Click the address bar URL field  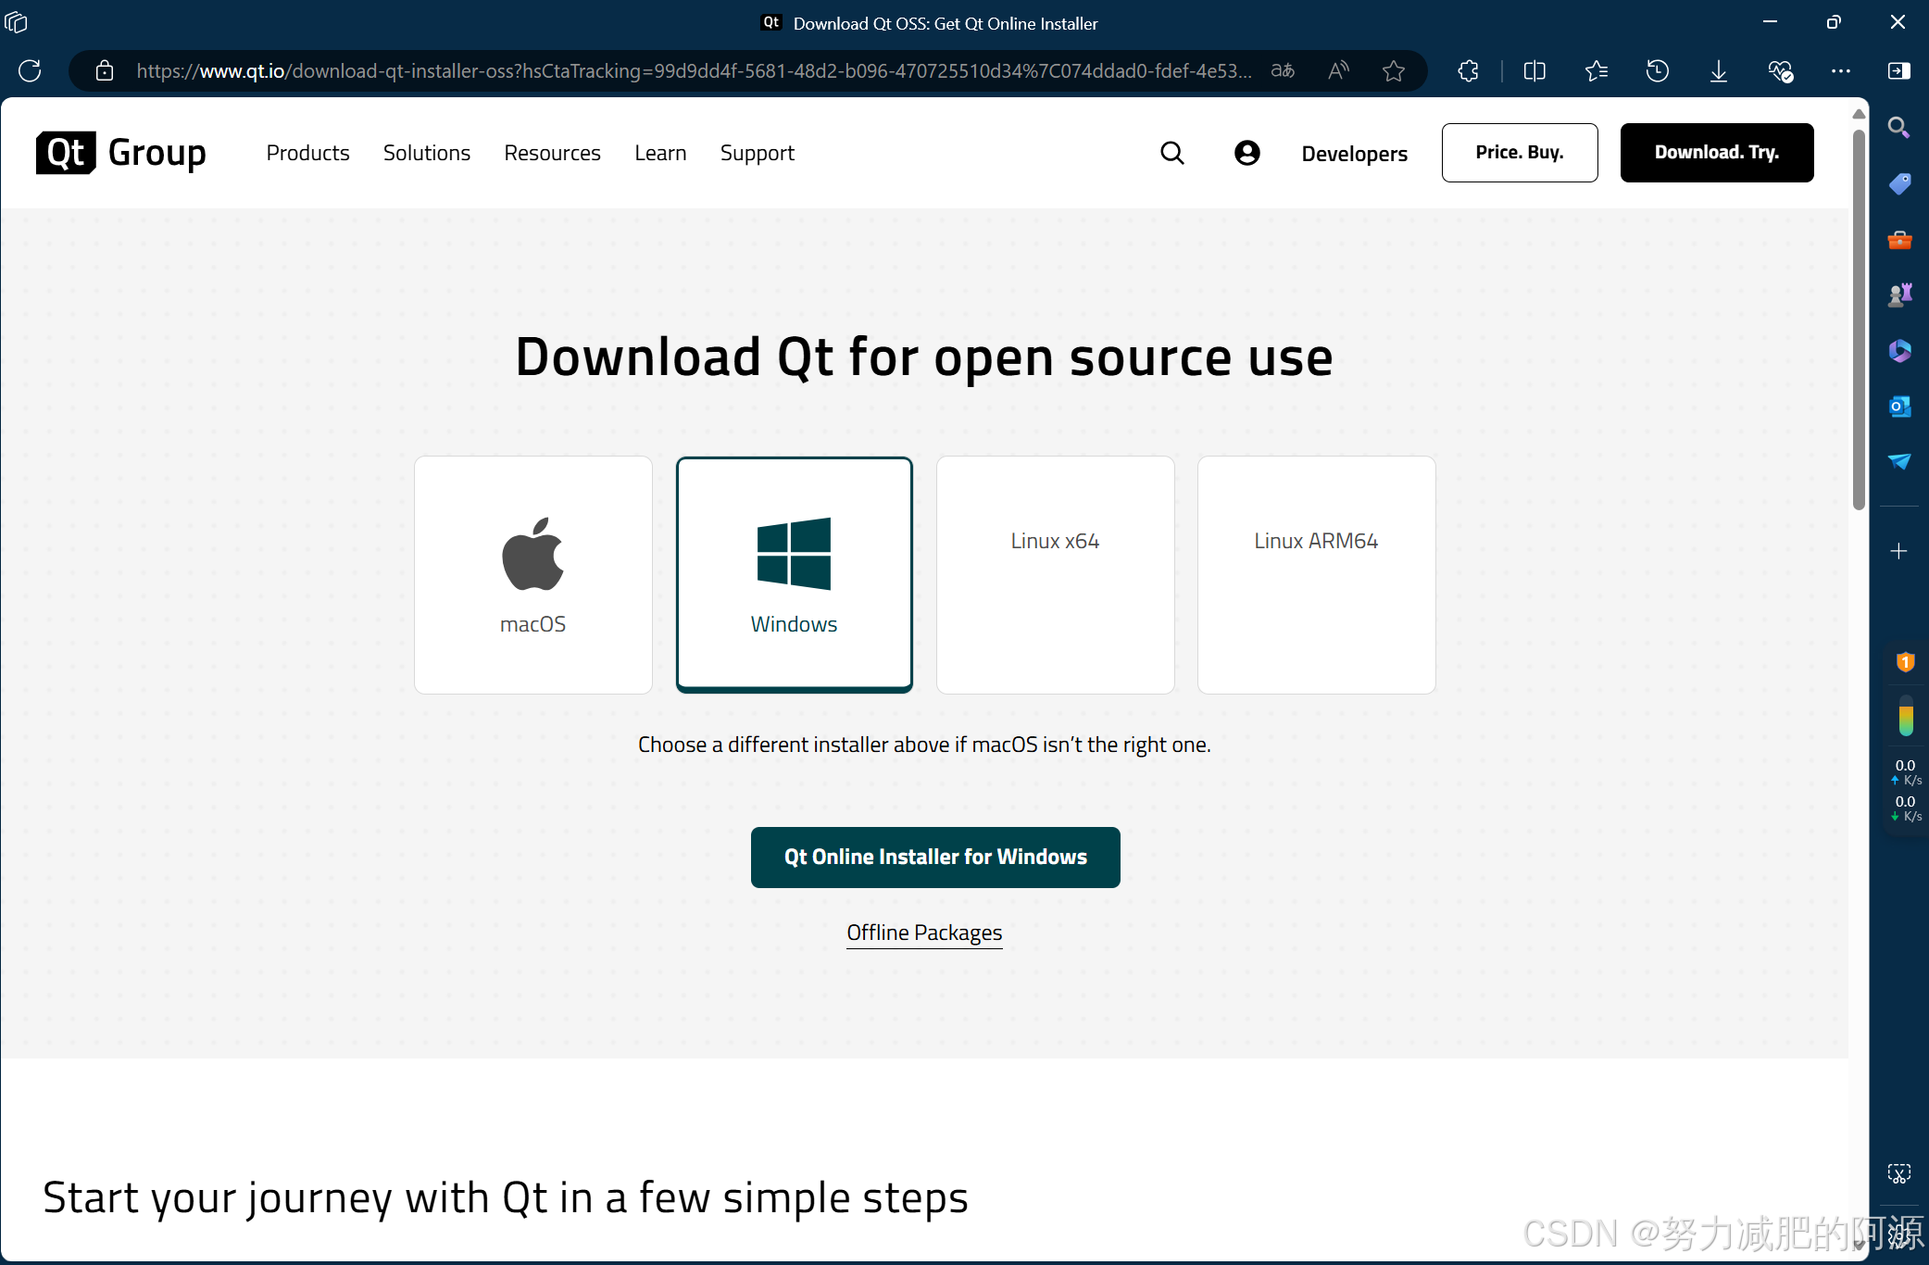point(695,70)
